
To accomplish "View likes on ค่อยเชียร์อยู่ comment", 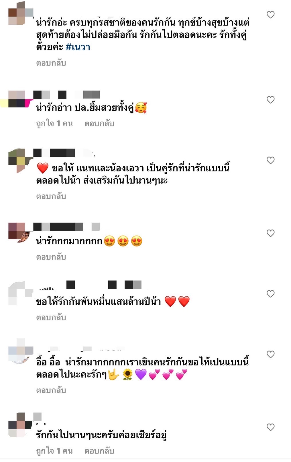I will coord(54,451).
